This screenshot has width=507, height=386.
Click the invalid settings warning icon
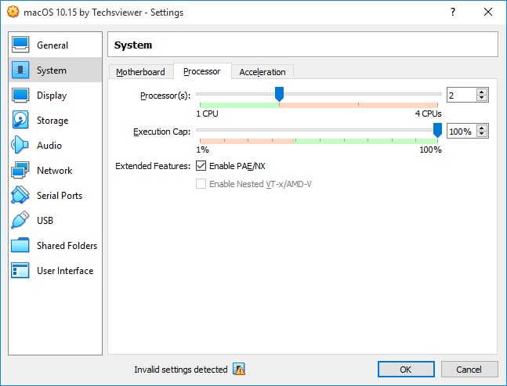coord(239,370)
